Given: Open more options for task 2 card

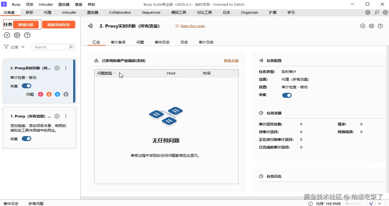Looking at the screenshot, I should [x=66, y=68].
